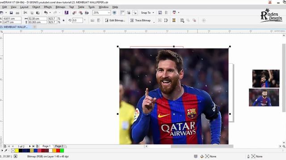Viewport: 286px width, 160px height.
Task: Expand the Application launcher dropdown arrow
Action: (179, 12)
